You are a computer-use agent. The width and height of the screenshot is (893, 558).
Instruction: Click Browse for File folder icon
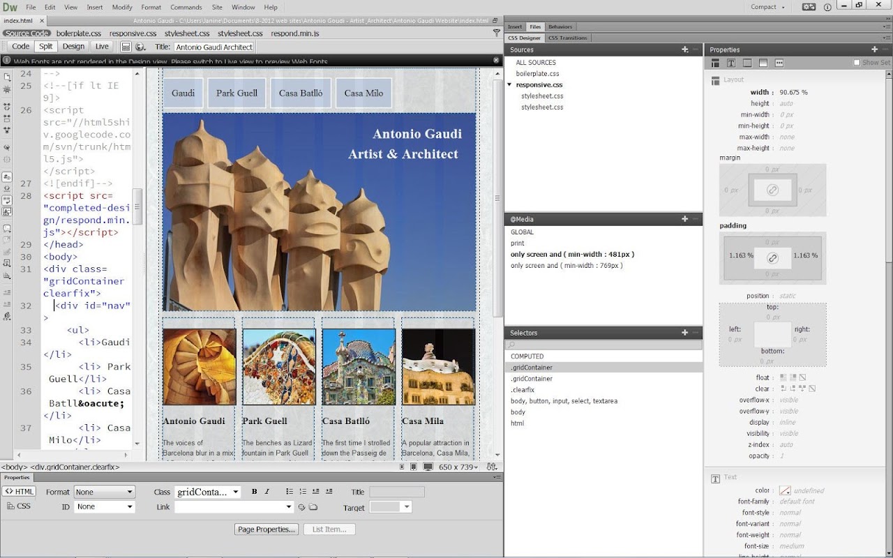[313, 507]
